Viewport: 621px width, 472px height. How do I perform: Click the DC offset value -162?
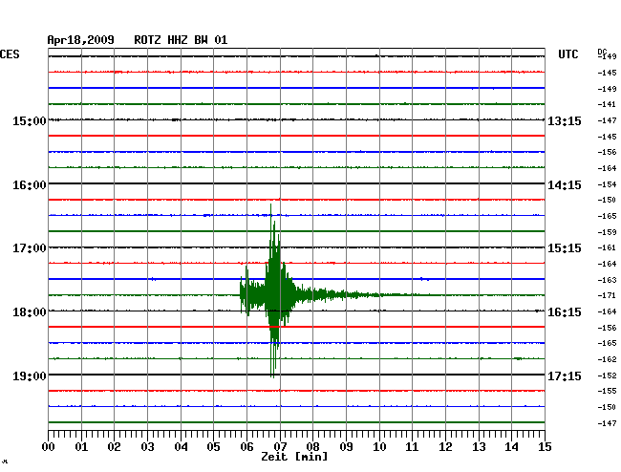(607, 359)
